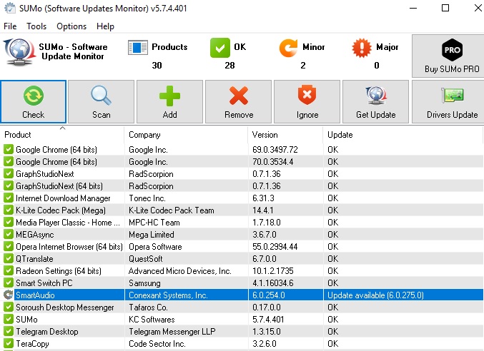The image size is (484, 351).
Task: Open the Tools menu
Action: tap(36, 26)
